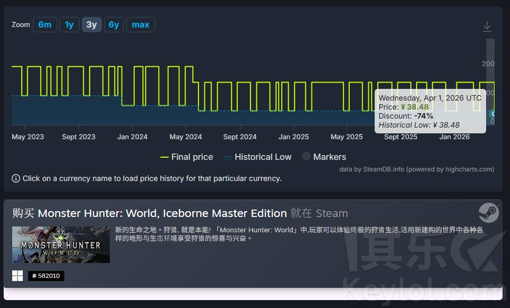This screenshot has height=308, width=510.
Task: Show max price history range
Action: point(141,25)
